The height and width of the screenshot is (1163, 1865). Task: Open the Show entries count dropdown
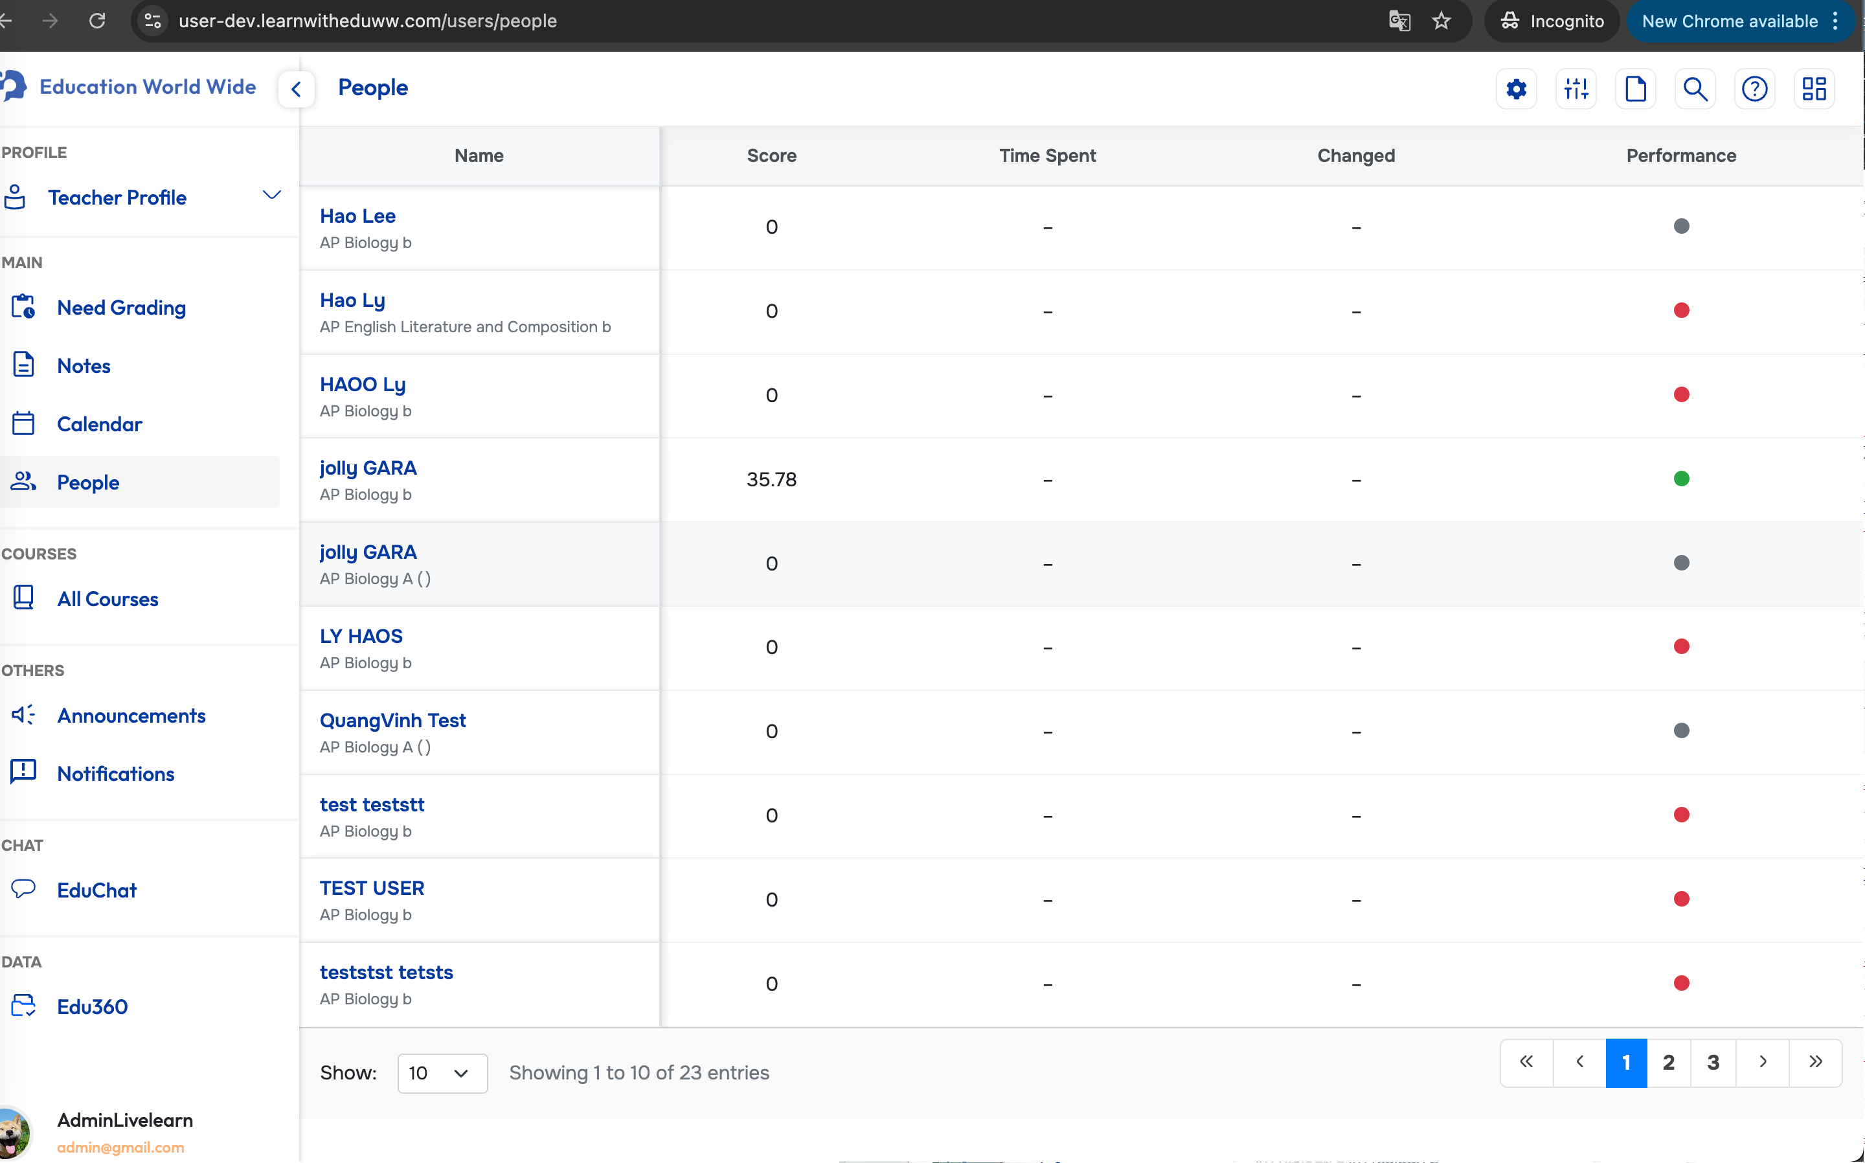pos(442,1073)
